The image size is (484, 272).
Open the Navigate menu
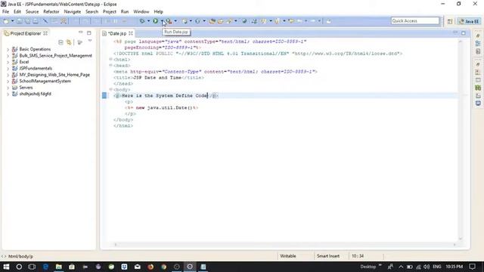click(x=73, y=12)
